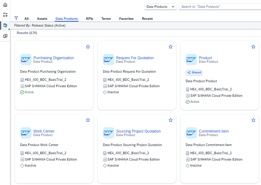Open the Sourcing Project Quotation link
The height and width of the screenshot is (185, 261).
138,131
